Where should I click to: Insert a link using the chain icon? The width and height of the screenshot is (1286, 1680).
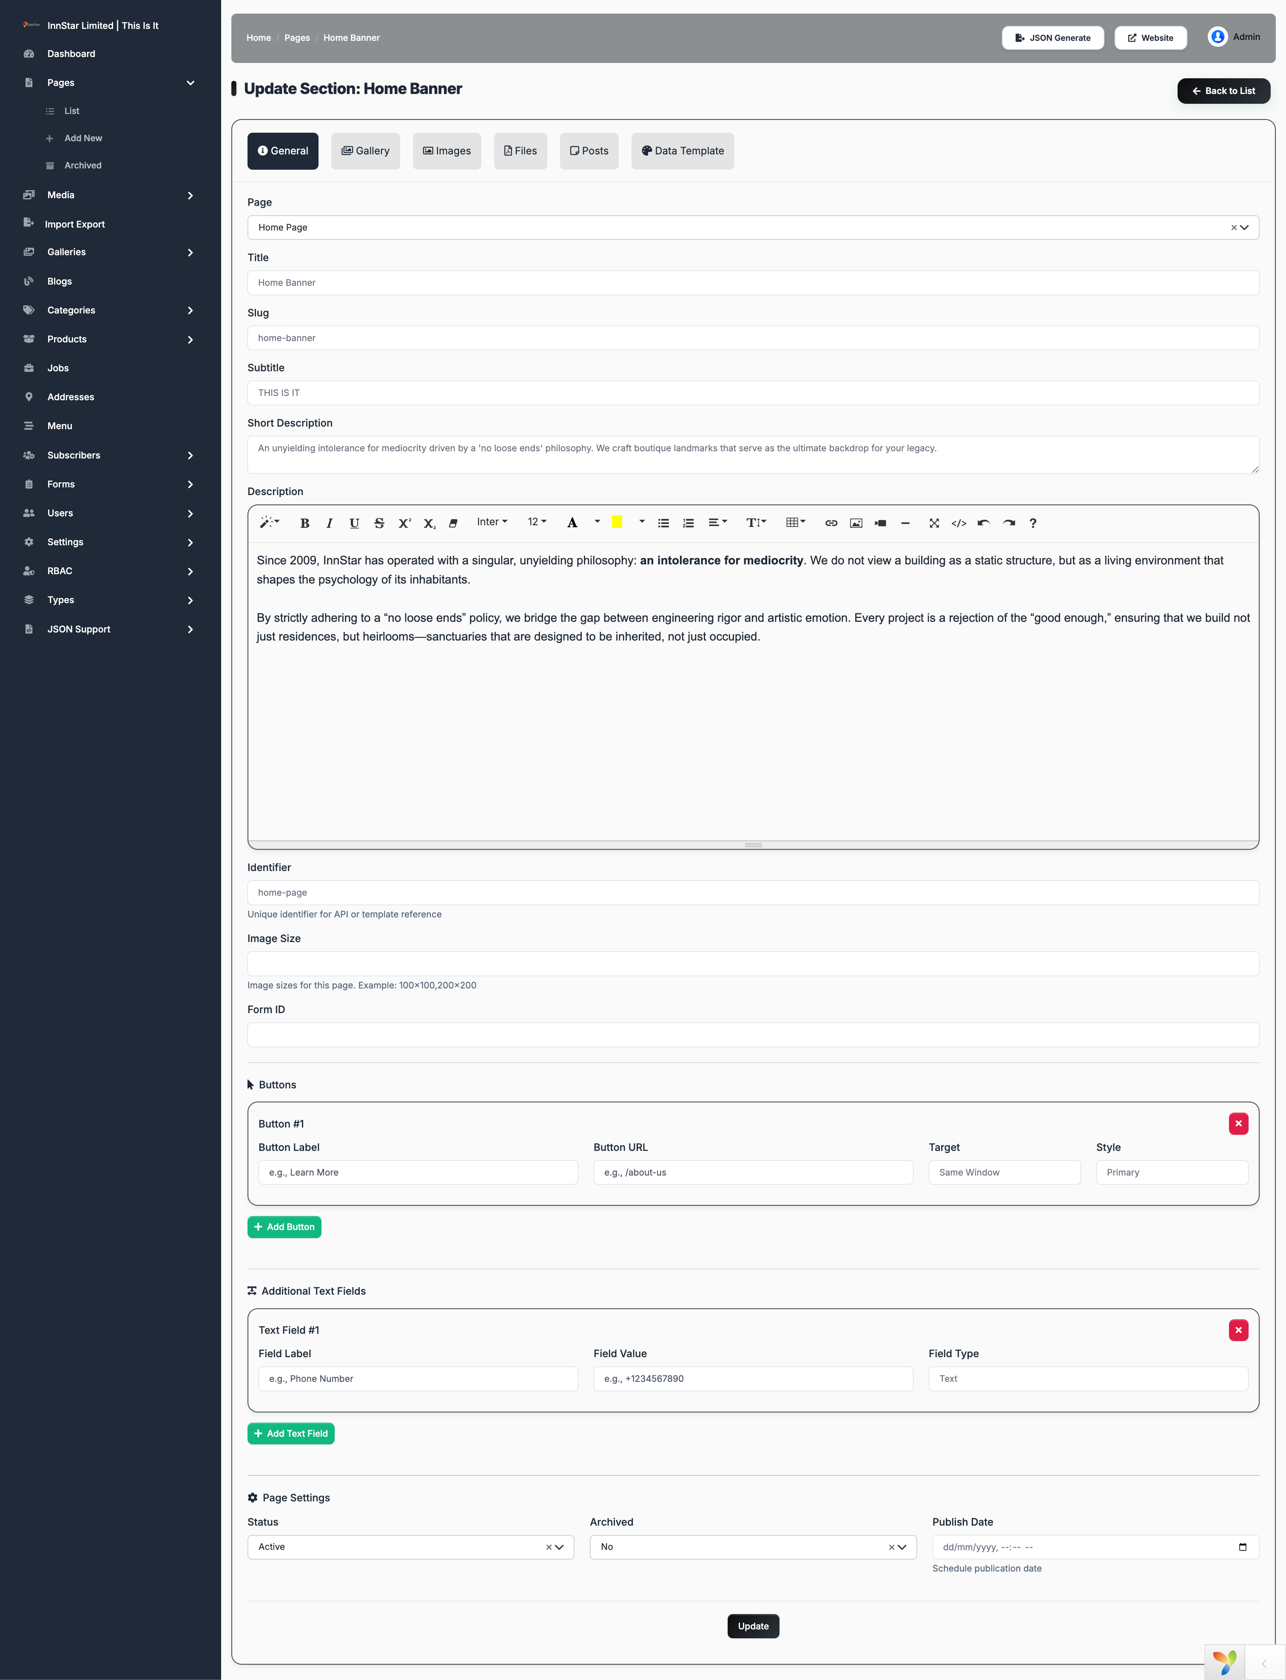click(831, 523)
